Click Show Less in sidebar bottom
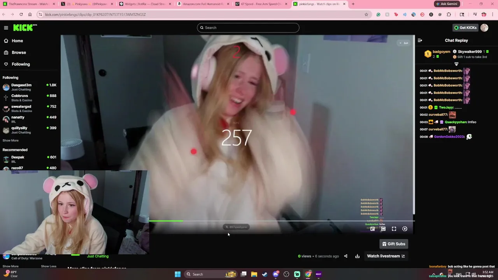Viewport: 498px width, 280px height. click(49, 266)
